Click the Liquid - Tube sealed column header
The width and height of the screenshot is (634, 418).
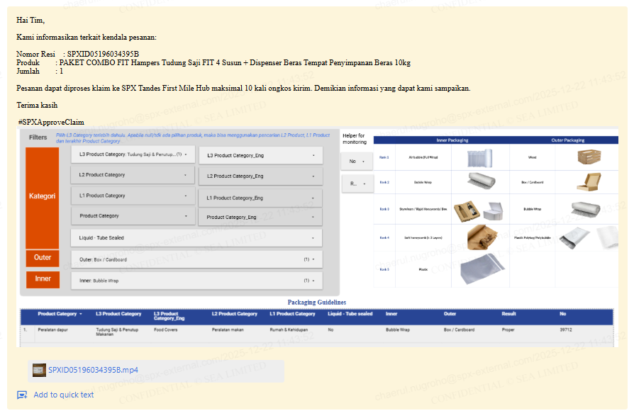(350, 314)
